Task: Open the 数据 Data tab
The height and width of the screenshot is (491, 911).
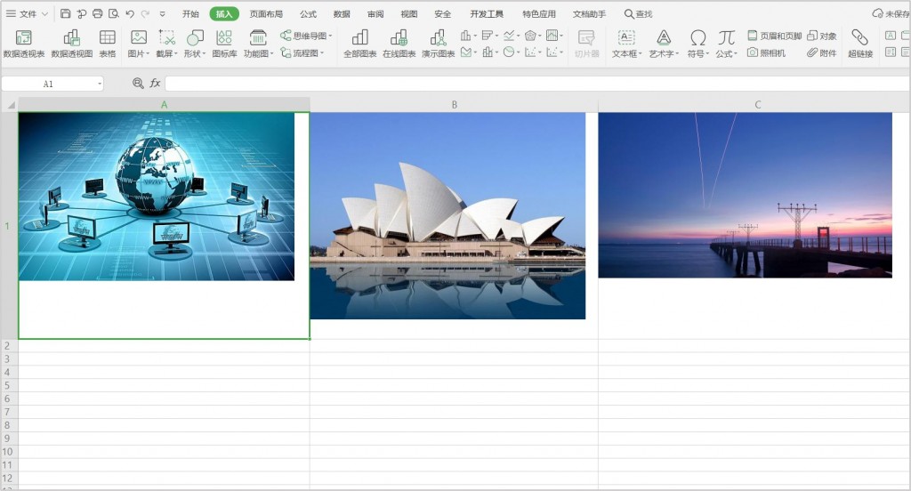Action: [x=342, y=13]
